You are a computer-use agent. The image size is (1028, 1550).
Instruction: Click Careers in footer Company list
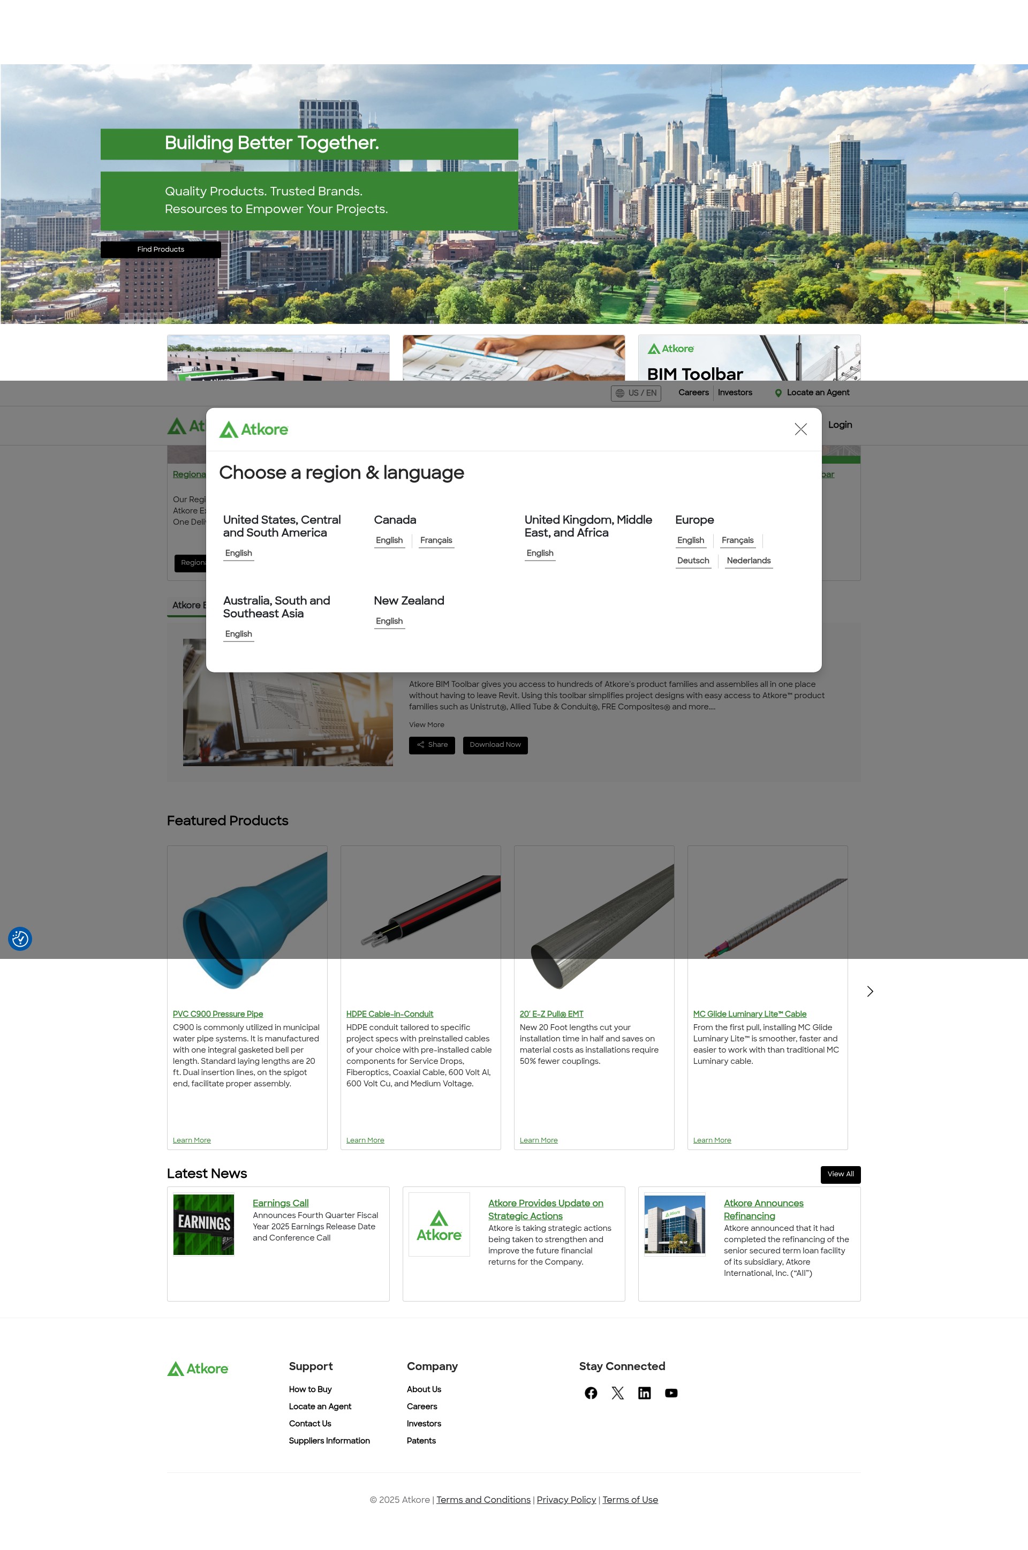[421, 1407]
